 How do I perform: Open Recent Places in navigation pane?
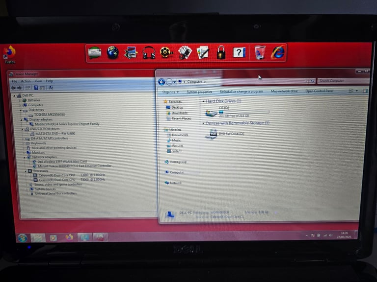[179, 118]
